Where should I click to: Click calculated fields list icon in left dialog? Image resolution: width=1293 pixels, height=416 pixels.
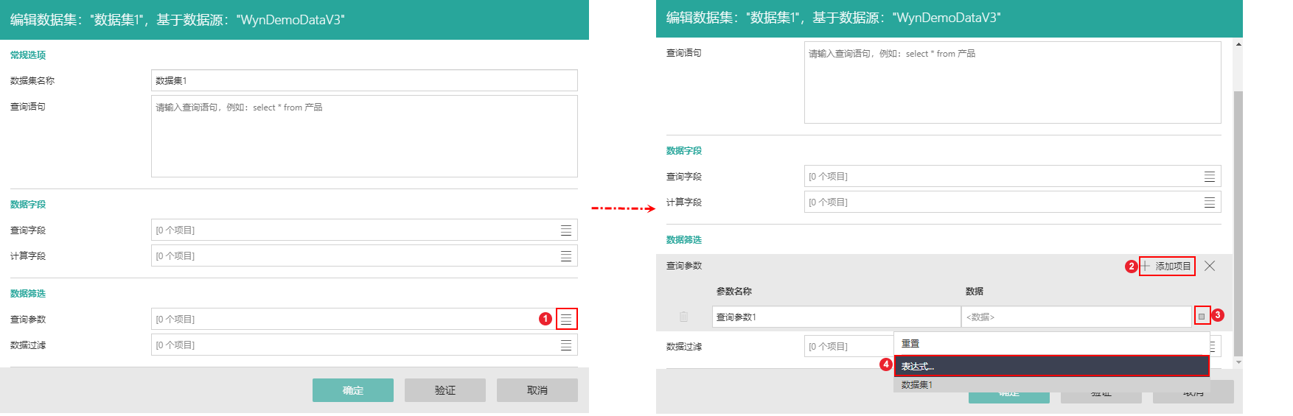[566, 256]
